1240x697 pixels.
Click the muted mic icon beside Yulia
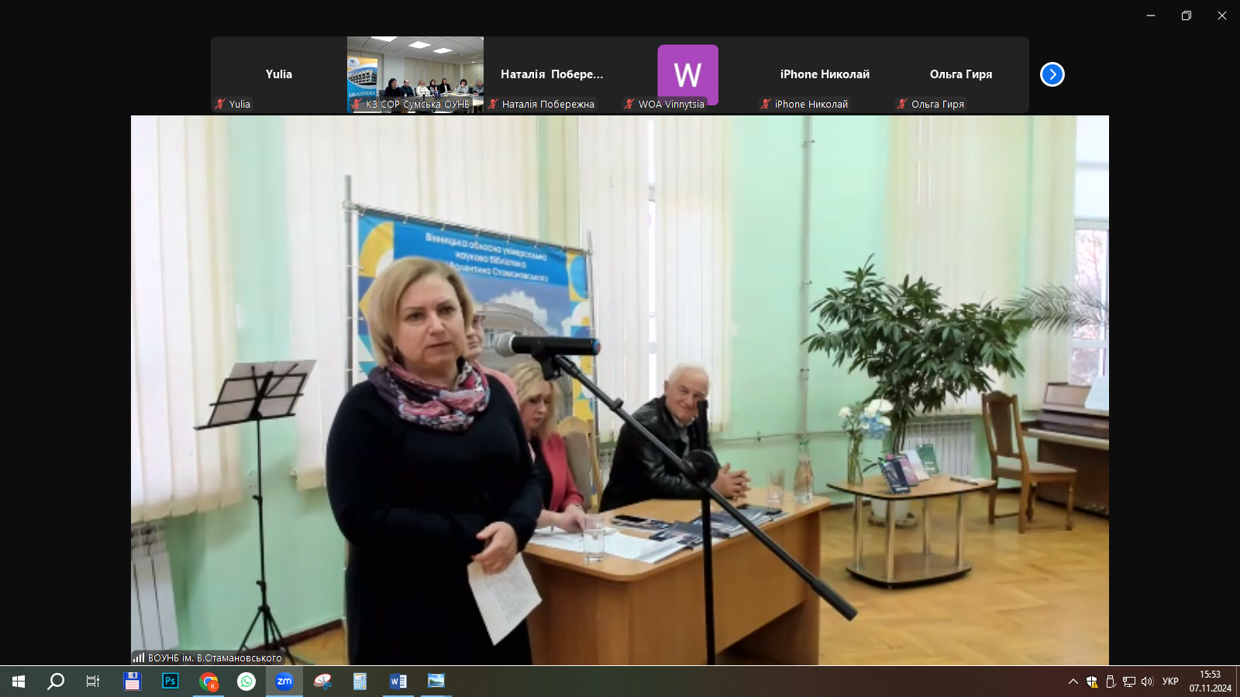point(220,104)
